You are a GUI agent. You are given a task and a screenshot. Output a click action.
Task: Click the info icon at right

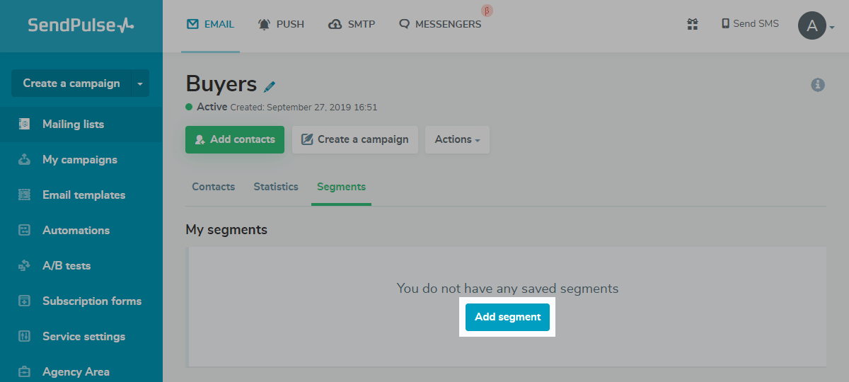click(x=818, y=85)
